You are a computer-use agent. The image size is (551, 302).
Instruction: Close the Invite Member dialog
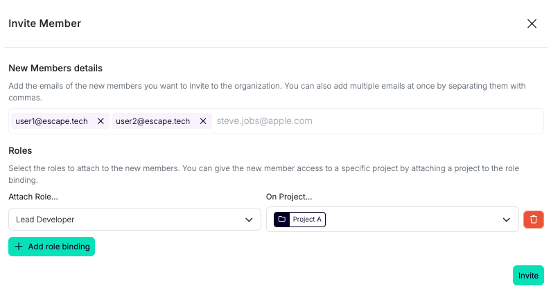532,24
